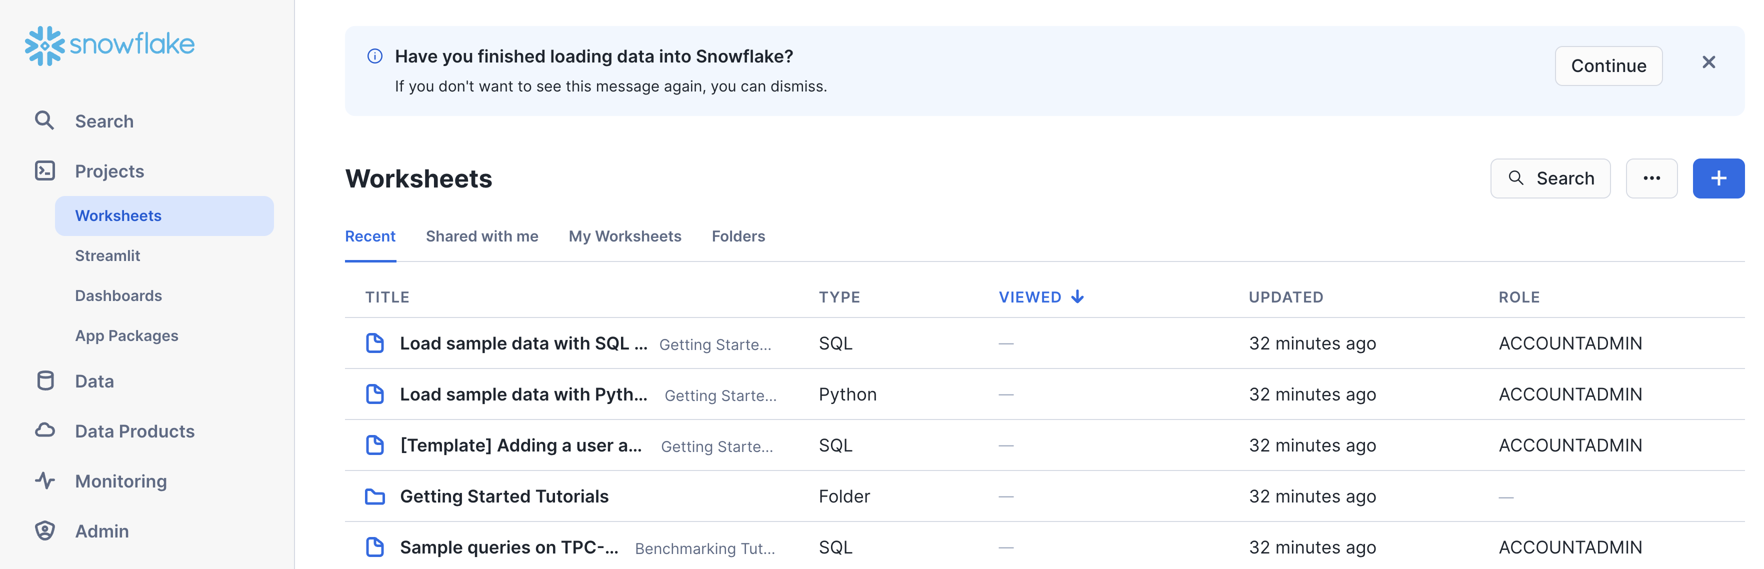Image resolution: width=1764 pixels, height=569 pixels.
Task: Click the sort arrow beside VIEWED
Action: [1077, 296]
